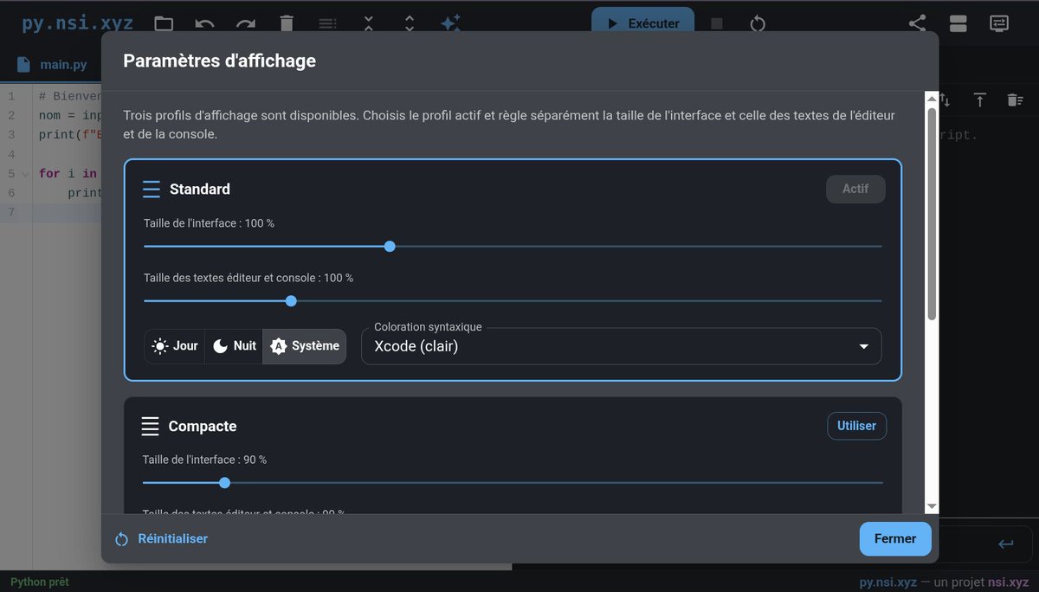Click the split layout icon in top bar
The image size is (1039, 592).
958,23
